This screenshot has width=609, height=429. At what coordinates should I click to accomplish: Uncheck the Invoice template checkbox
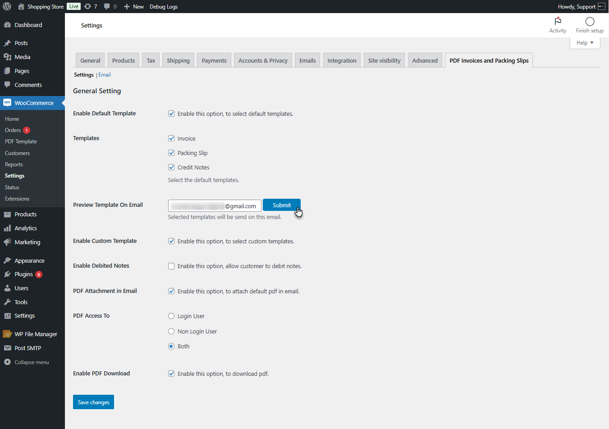(x=171, y=138)
